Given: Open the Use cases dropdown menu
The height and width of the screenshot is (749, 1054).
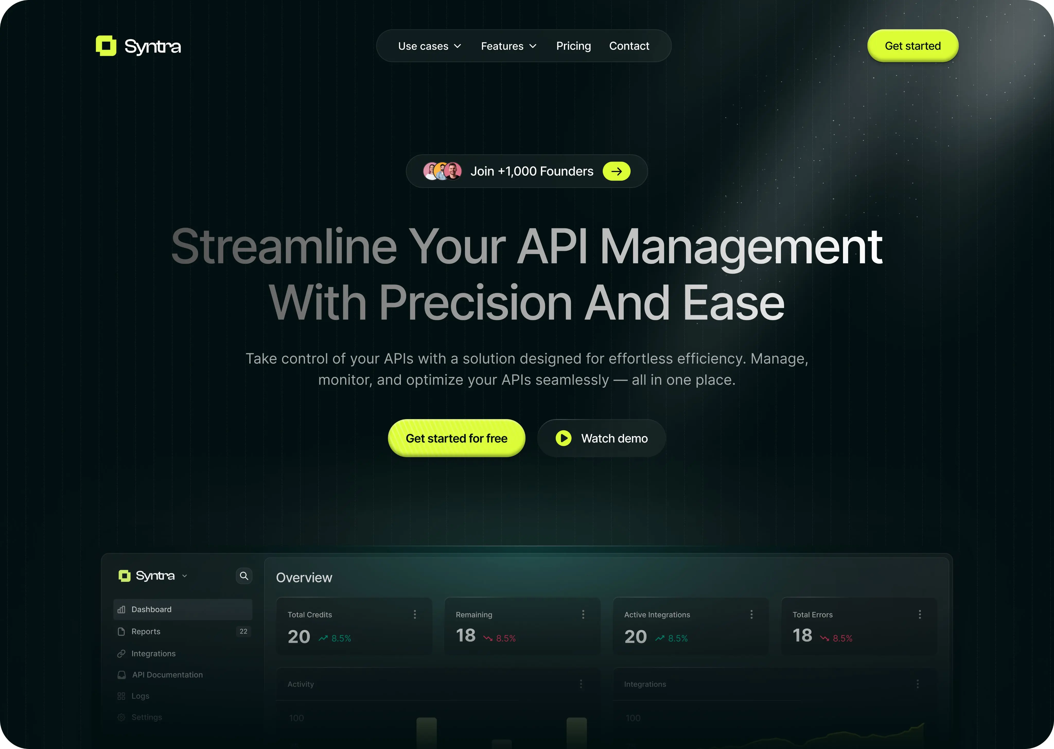Looking at the screenshot, I should [x=430, y=46].
